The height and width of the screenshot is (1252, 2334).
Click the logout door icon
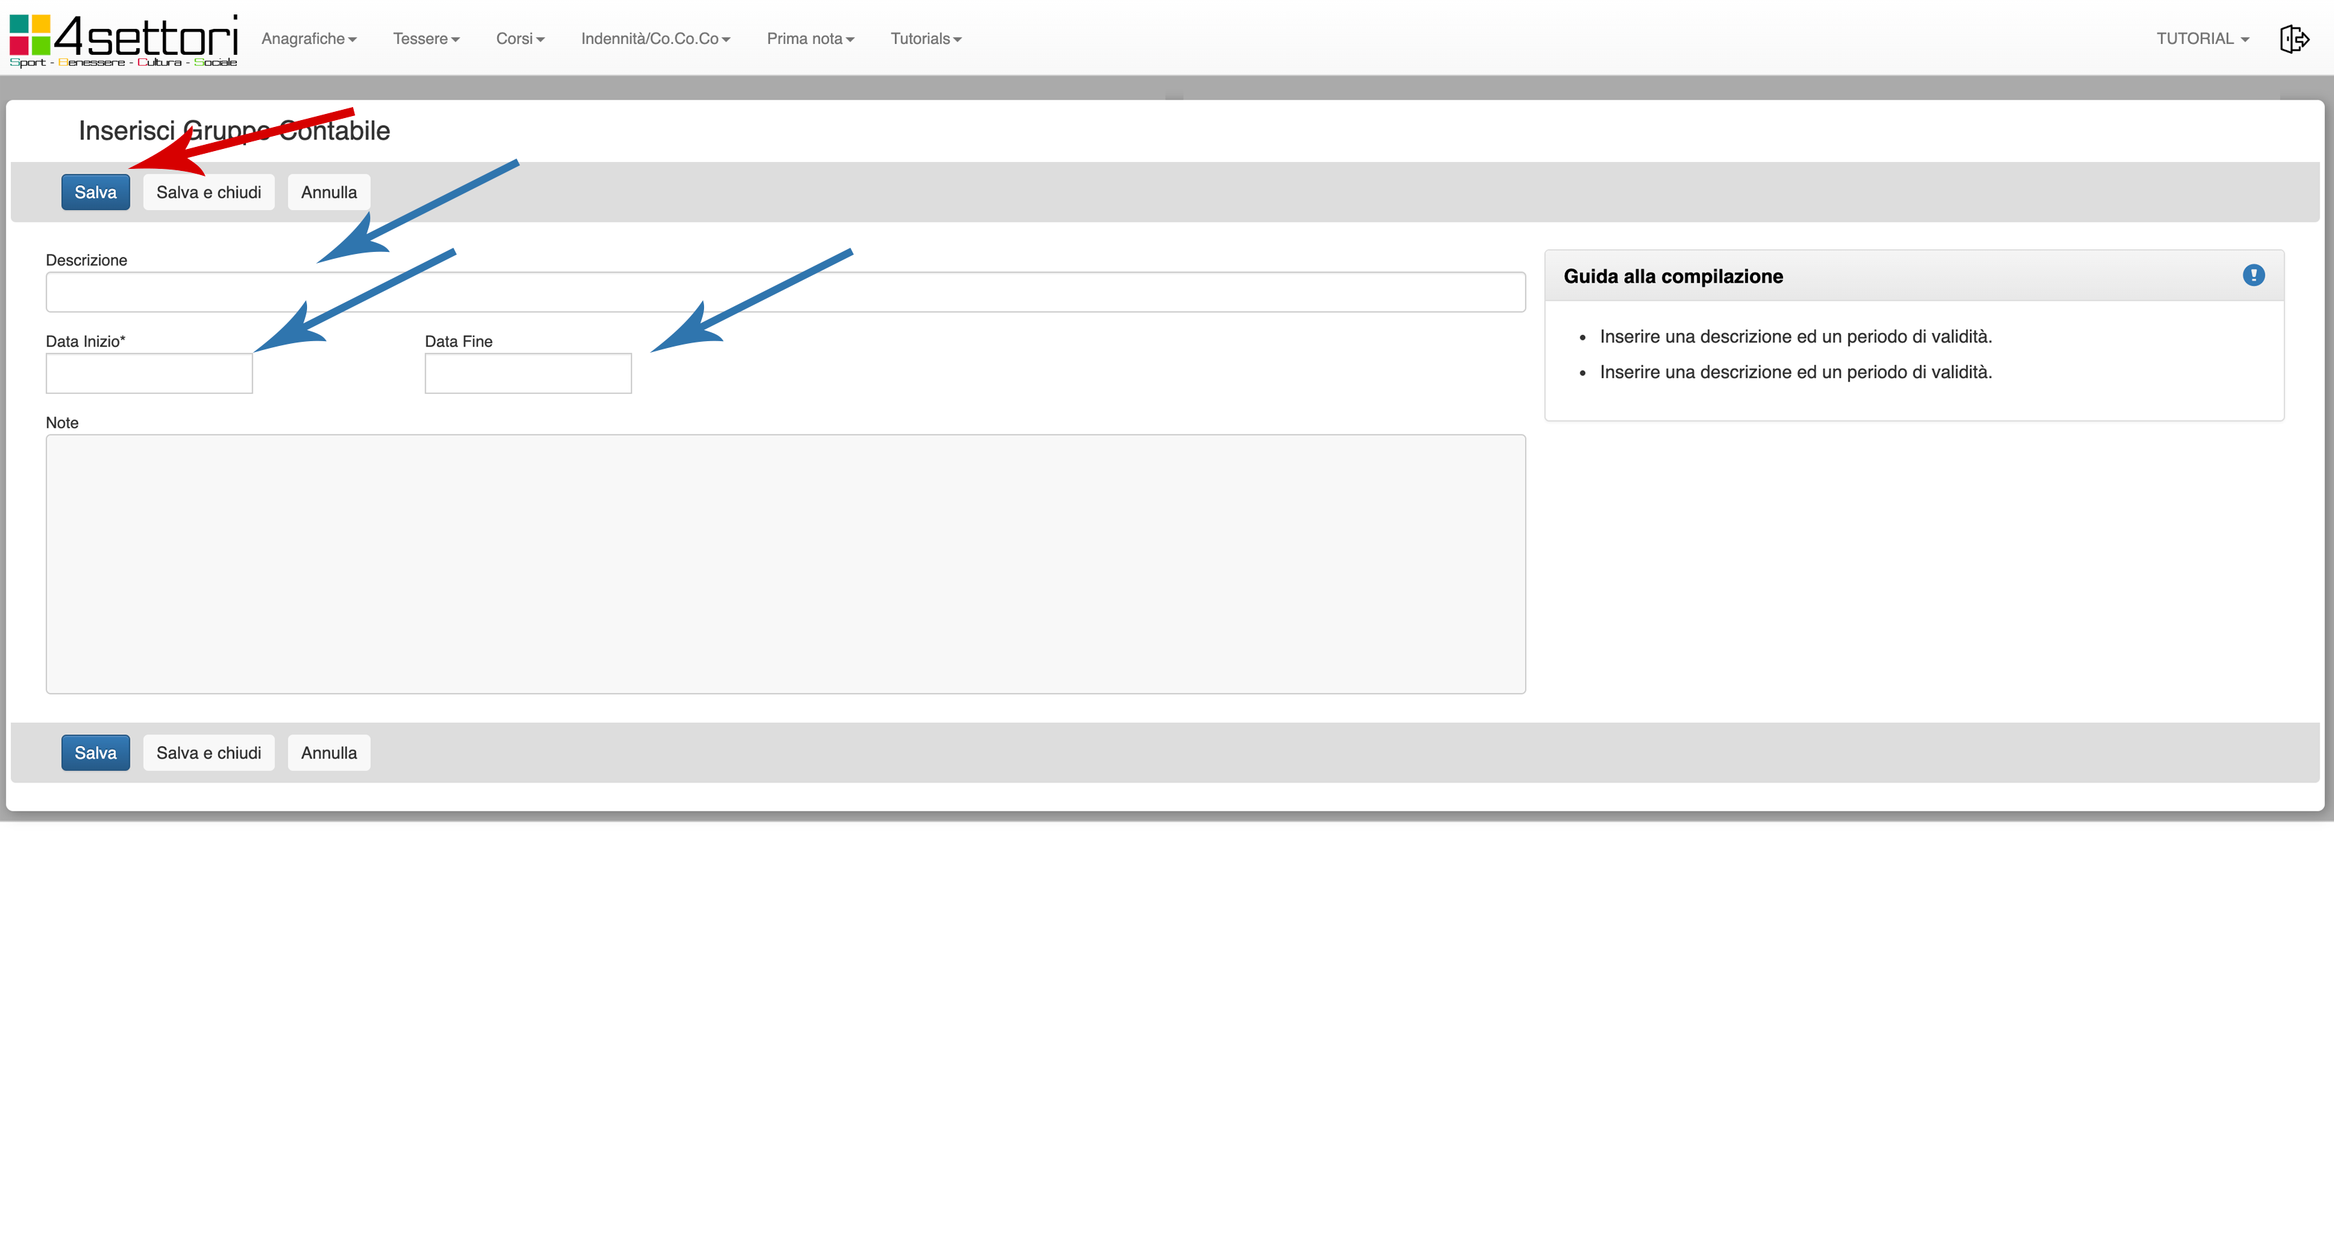2293,39
